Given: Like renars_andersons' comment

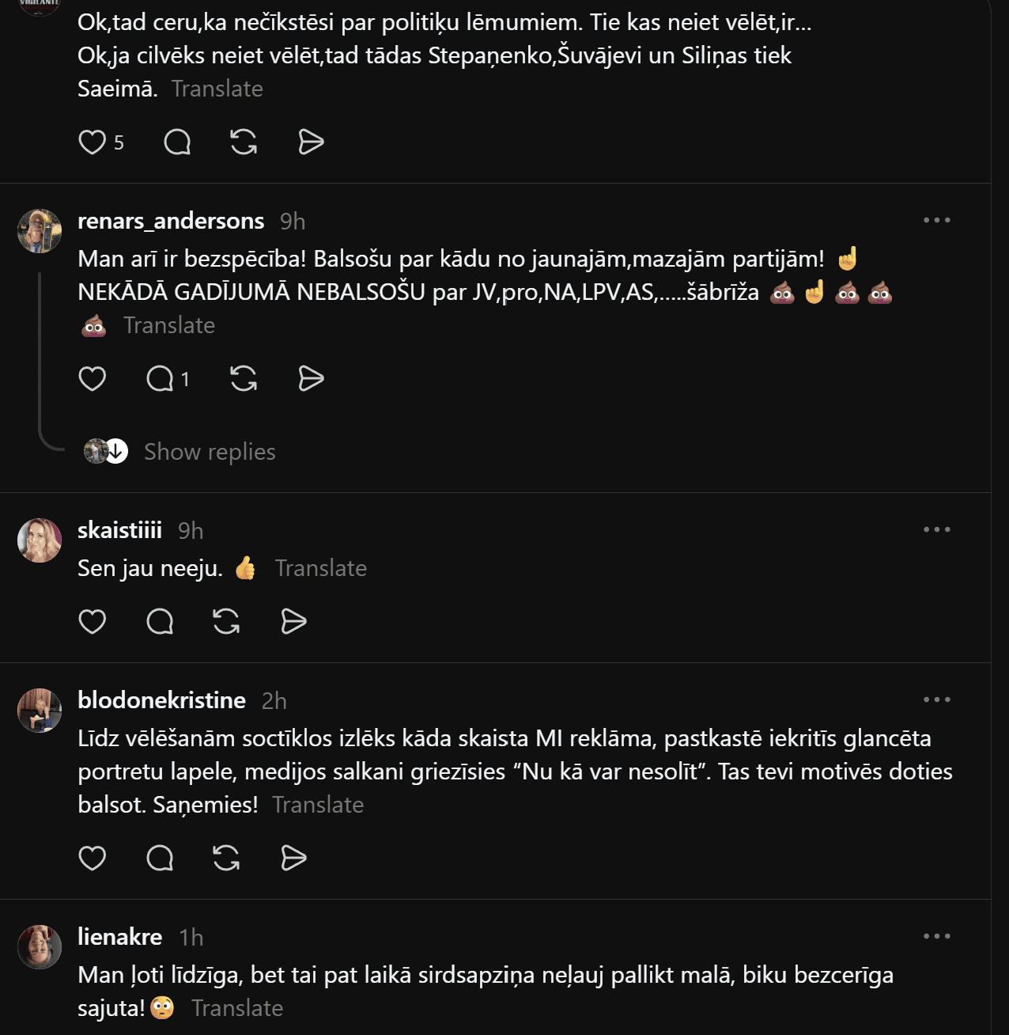Looking at the screenshot, I should (93, 379).
